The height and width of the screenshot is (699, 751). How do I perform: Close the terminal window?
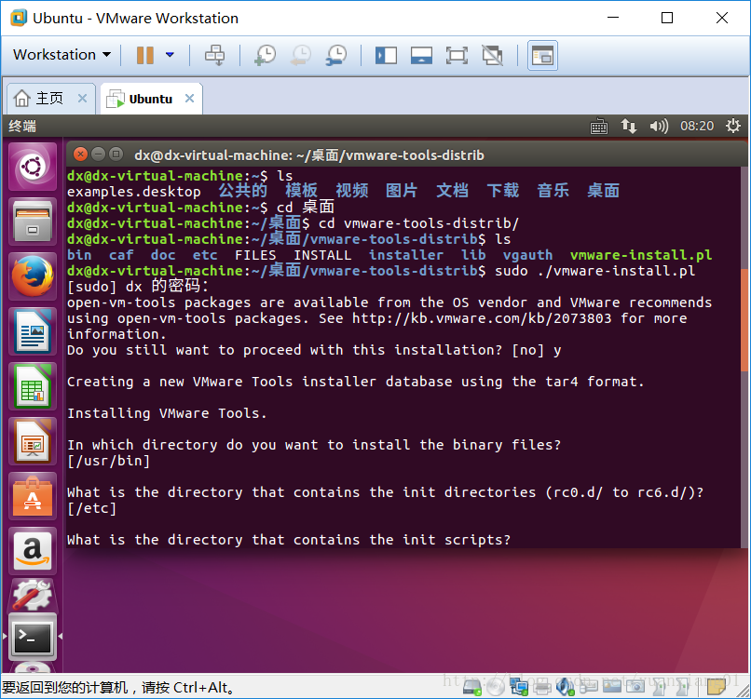coord(80,155)
